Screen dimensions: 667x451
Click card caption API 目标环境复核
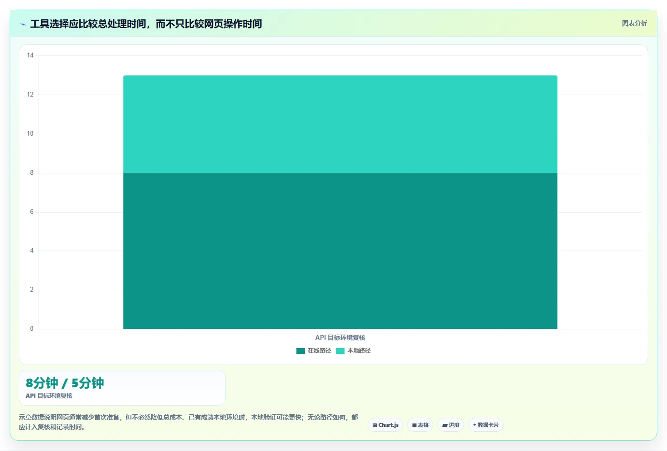pos(49,396)
